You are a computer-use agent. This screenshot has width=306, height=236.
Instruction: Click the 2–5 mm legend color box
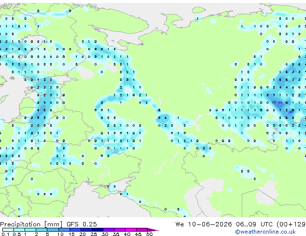tap(42, 230)
